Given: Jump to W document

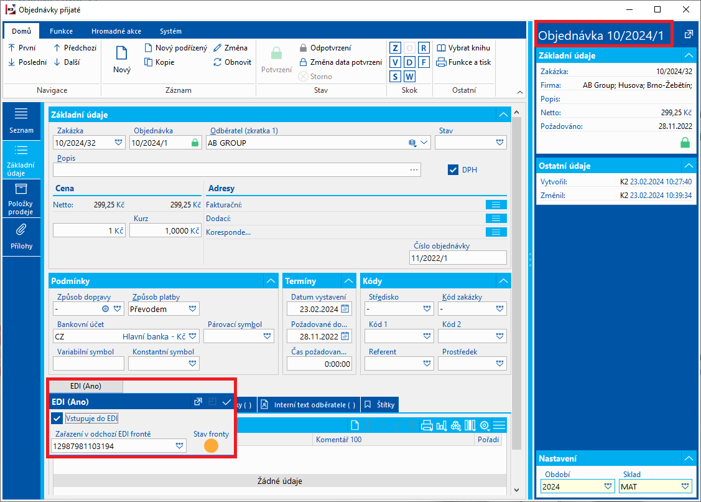Looking at the screenshot, I should (x=409, y=77).
